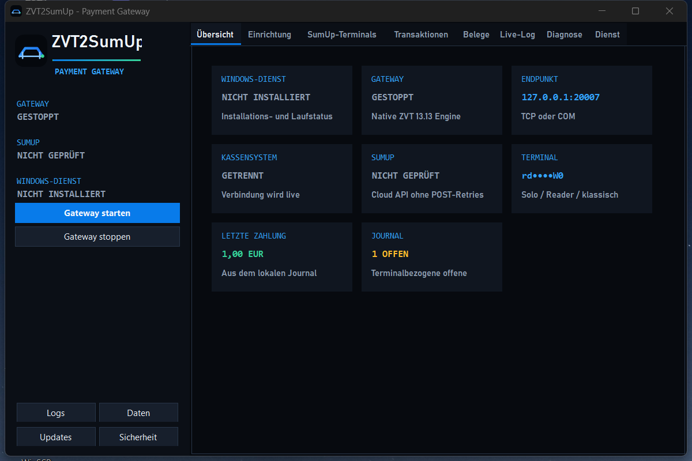Click the KASSENSYSTEM card heading
Viewport: 692px width, 461px height.
(249, 157)
